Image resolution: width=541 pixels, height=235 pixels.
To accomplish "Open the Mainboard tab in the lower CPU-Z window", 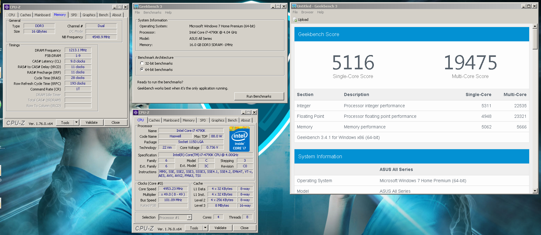I will pos(171,120).
